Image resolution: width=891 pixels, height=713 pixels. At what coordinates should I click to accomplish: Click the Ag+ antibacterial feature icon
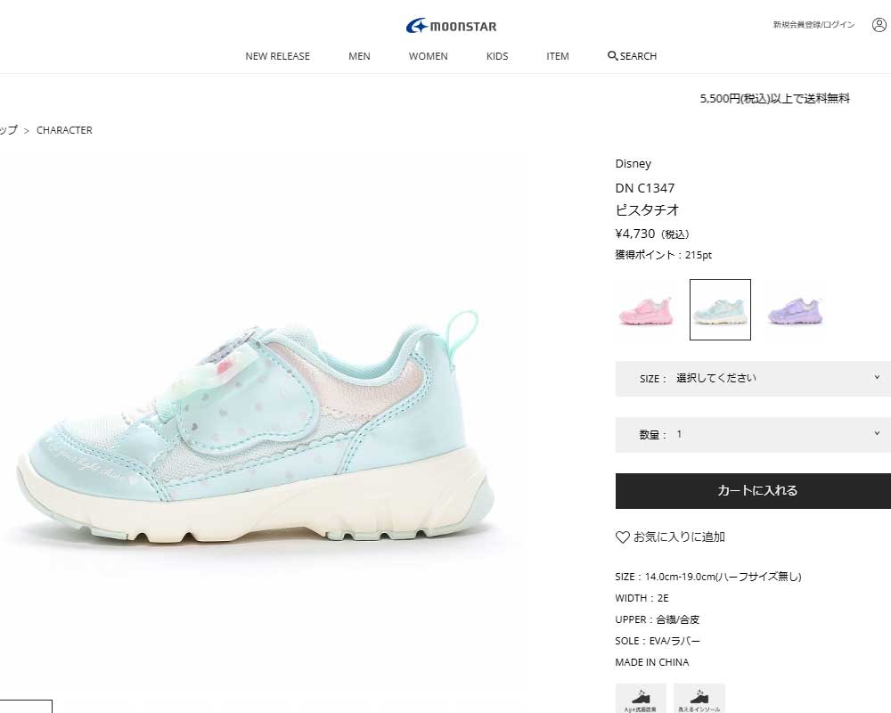pyautogui.click(x=641, y=698)
